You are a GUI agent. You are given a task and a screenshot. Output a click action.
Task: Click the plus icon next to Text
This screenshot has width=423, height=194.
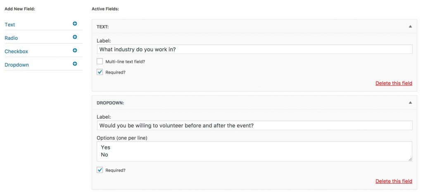(75, 24)
